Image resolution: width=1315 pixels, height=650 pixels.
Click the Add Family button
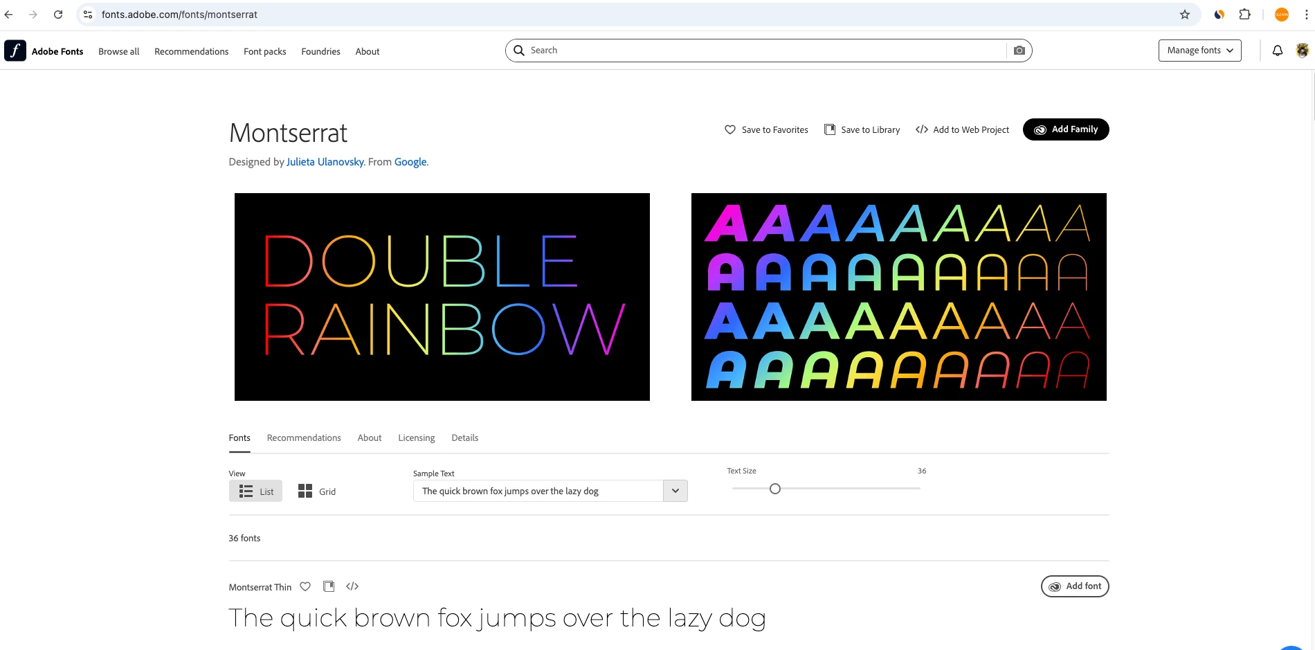1066,129
